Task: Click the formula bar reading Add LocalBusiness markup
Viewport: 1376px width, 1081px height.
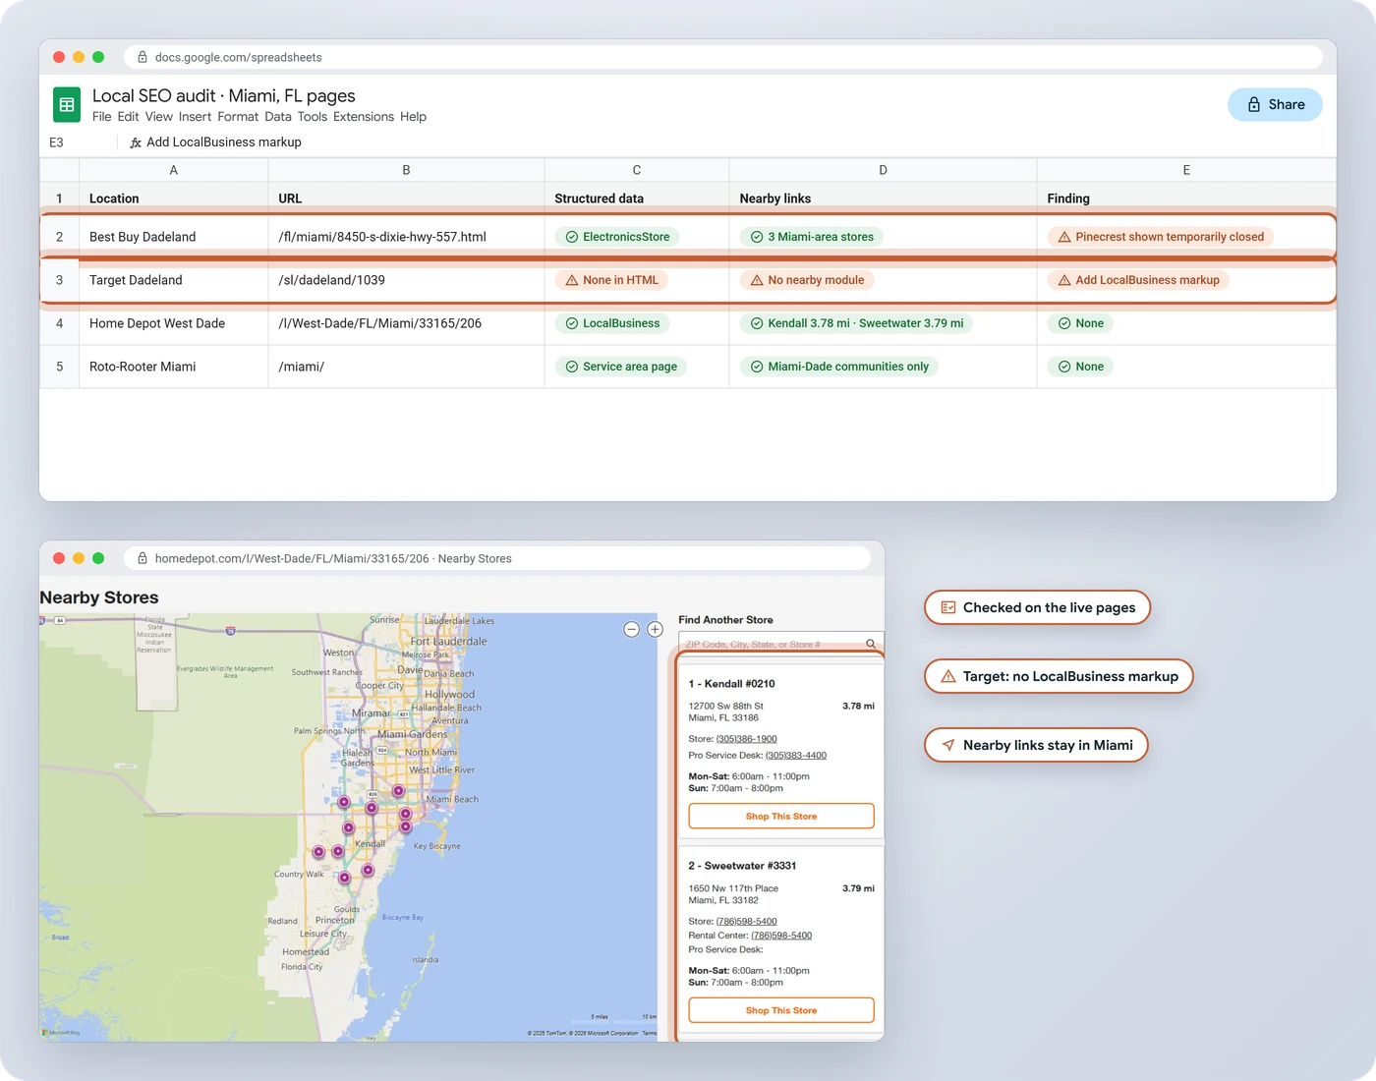Action: 224,142
